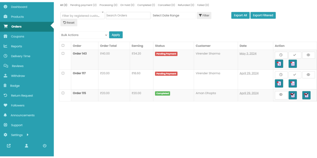The width and height of the screenshot is (317, 158).
Task: Show Processing (0) orders
Action: [108, 5]
